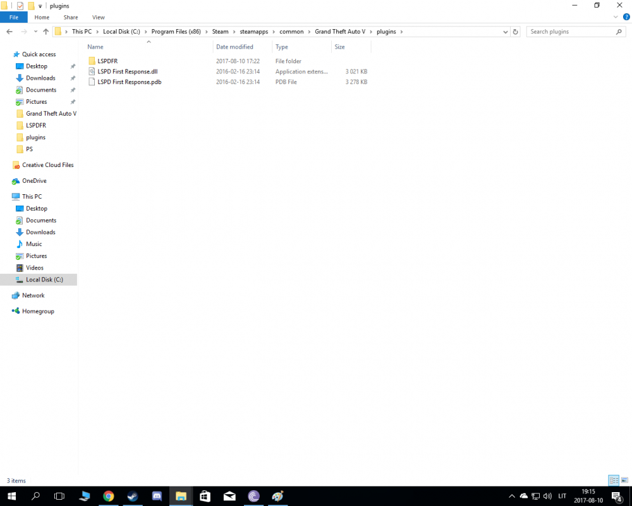Open recent locations dropdown arrow
Image resolution: width=632 pixels, height=506 pixels.
click(35, 32)
